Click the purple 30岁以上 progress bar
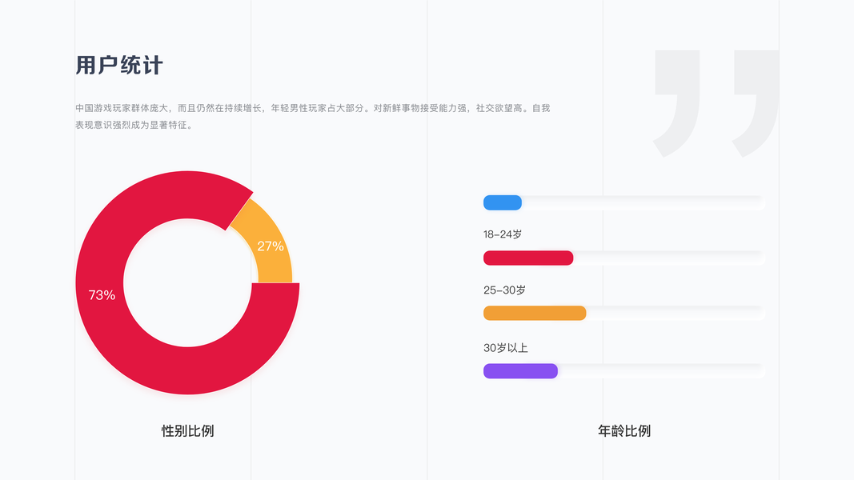The height and width of the screenshot is (480, 854). pos(521,370)
